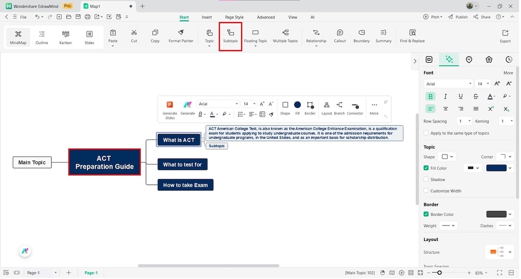Click the Pitch button
The width and height of the screenshot is (521, 279).
tap(433, 17)
